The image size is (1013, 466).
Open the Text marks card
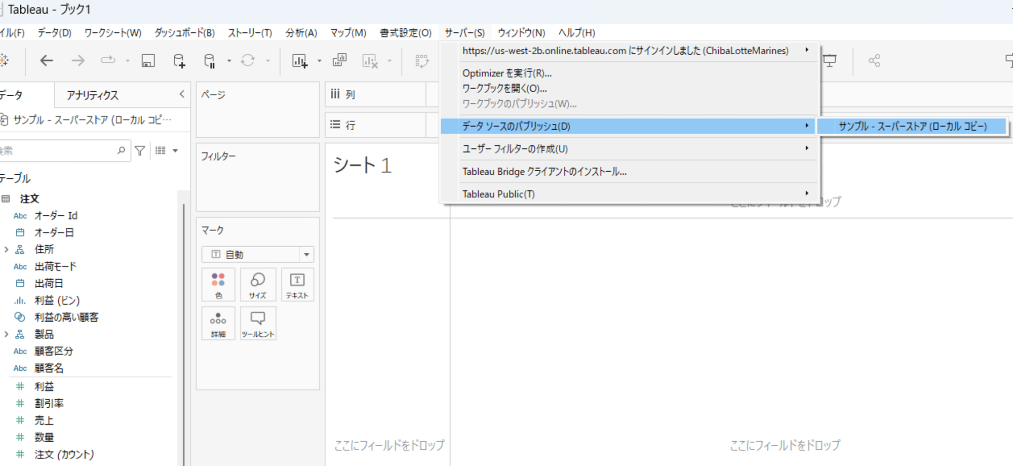[x=297, y=285]
